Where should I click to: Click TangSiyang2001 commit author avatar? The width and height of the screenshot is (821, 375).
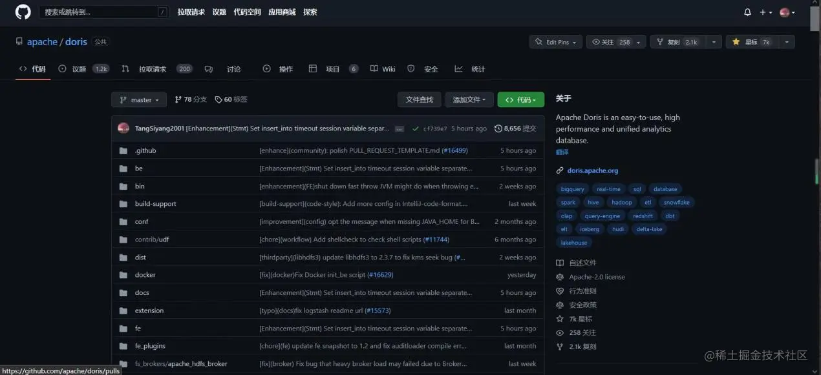123,128
